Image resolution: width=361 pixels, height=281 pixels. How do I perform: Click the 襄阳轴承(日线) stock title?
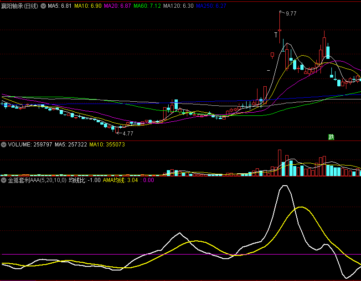point(20,6)
